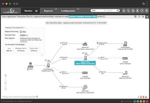Open the list menu icon in title bar

[143, 17]
